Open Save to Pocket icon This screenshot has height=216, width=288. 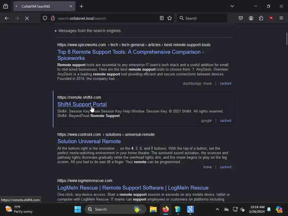241,18
